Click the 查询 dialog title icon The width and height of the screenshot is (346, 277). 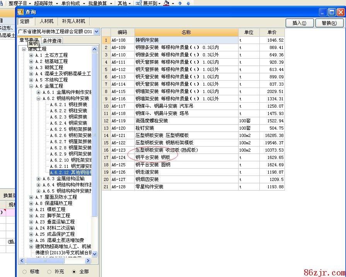coord(20,12)
